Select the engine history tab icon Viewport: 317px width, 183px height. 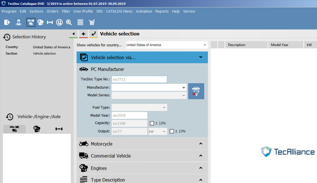click(37, 129)
